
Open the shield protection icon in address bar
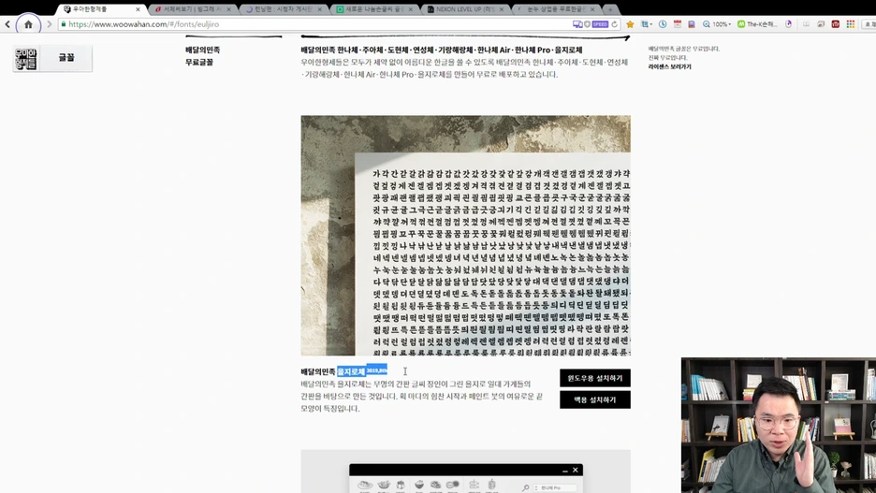tap(587, 24)
